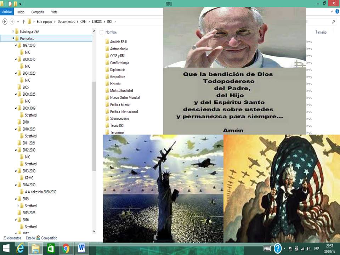Collapse the 2012 2030 tree node

tap(16, 150)
